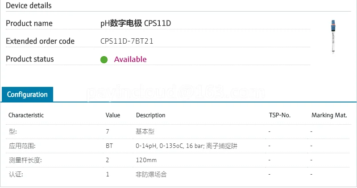This screenshot has height=188, width=357.
Task: Select the 型 characteristic row label
Action: 13,131
